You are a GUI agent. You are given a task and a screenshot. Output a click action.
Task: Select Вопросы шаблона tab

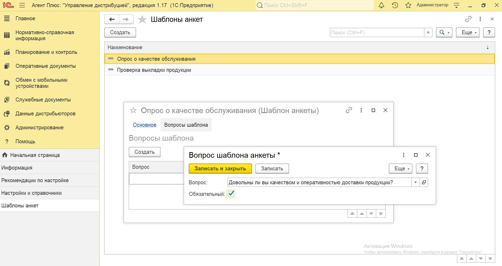tap(186, 125)
